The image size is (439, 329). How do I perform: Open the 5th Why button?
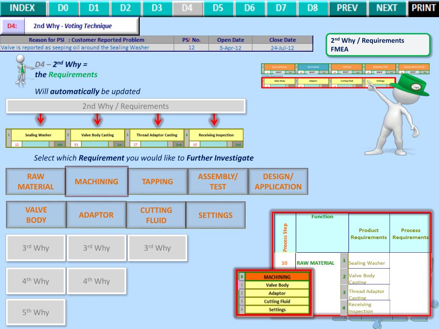click(36, 312)
